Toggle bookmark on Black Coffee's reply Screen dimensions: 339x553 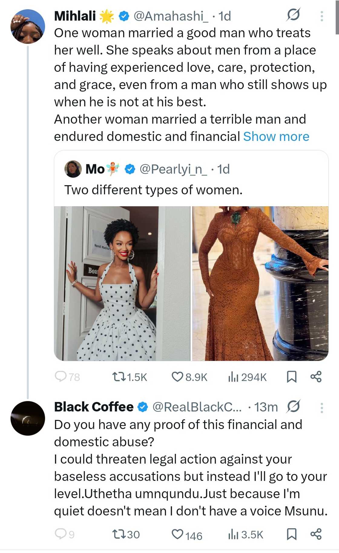click(x=291, y=534)
